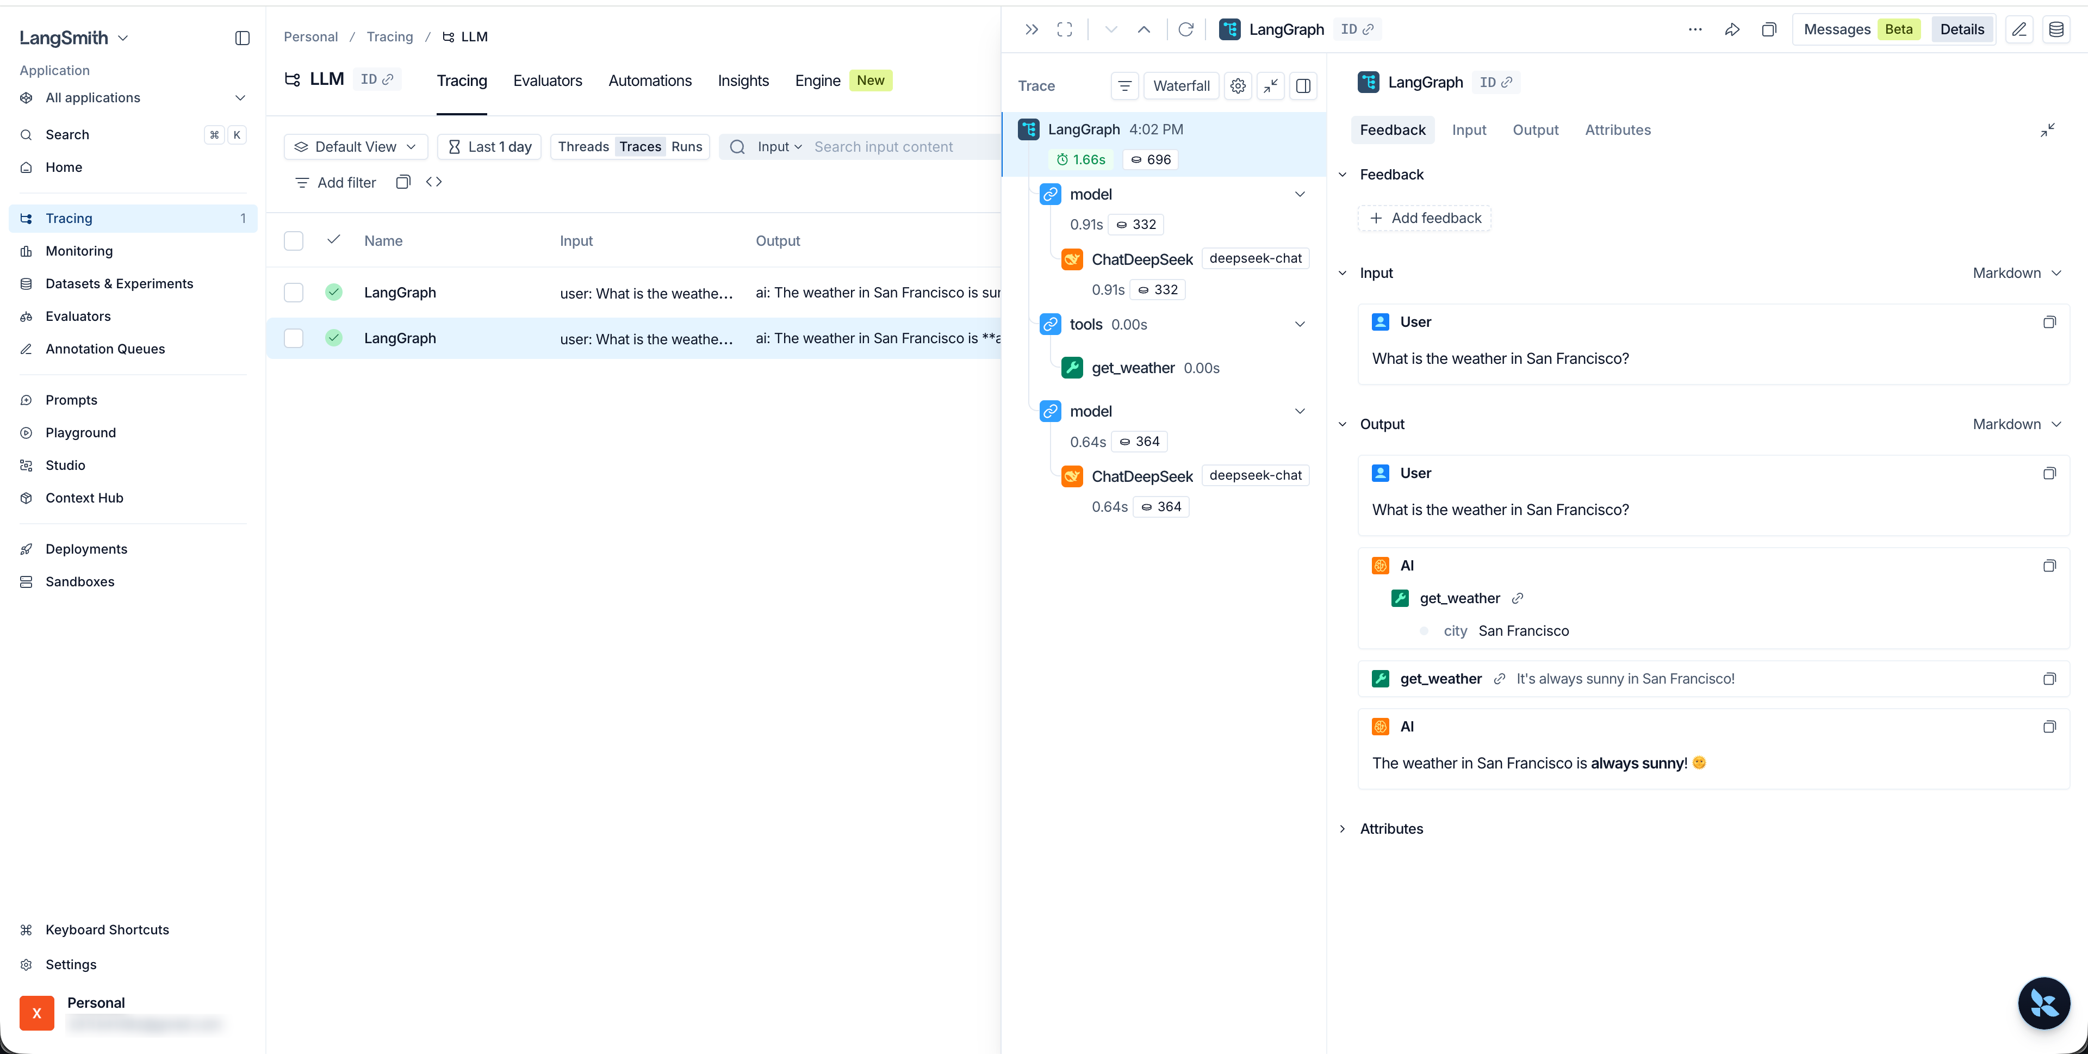The width and height of the screenshot is (2088, 1054).
Task: Show filter code brackets icon
Action: click(x=434, y=182)
